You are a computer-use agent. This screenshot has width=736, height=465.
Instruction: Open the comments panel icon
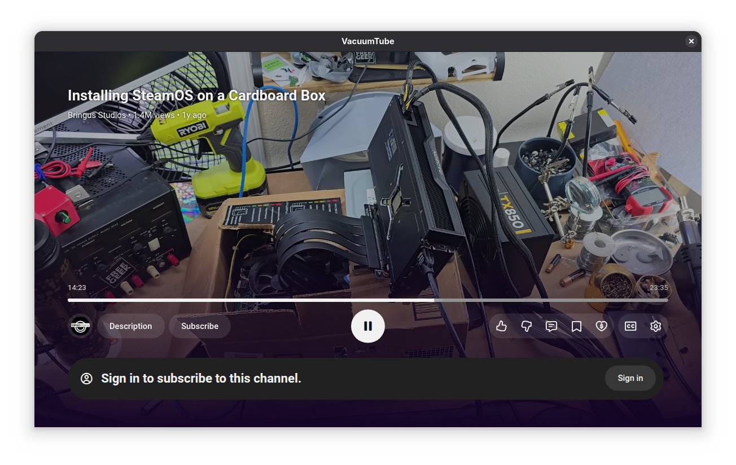click(x=551, y=326)
